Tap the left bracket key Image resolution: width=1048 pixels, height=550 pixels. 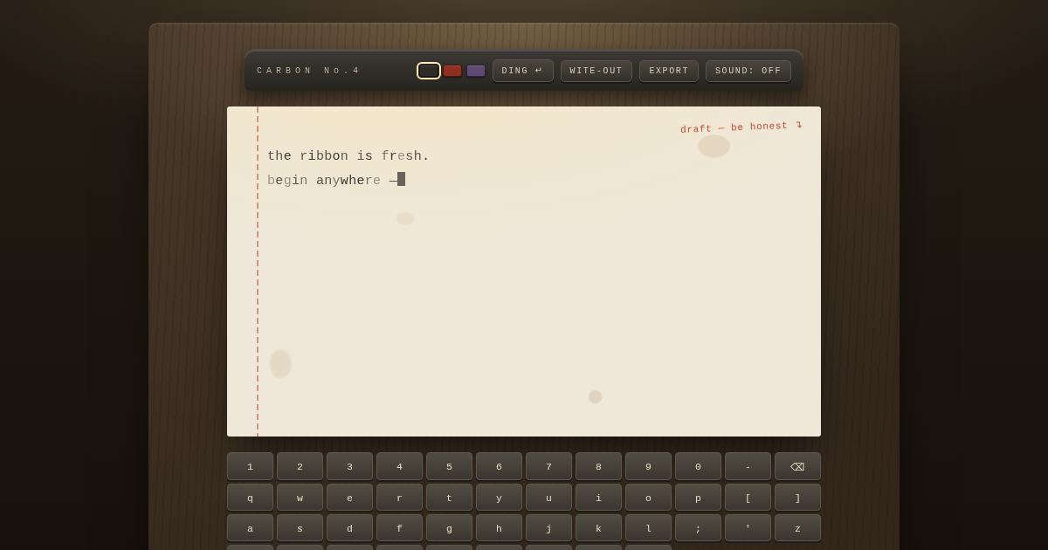point(748,497)
